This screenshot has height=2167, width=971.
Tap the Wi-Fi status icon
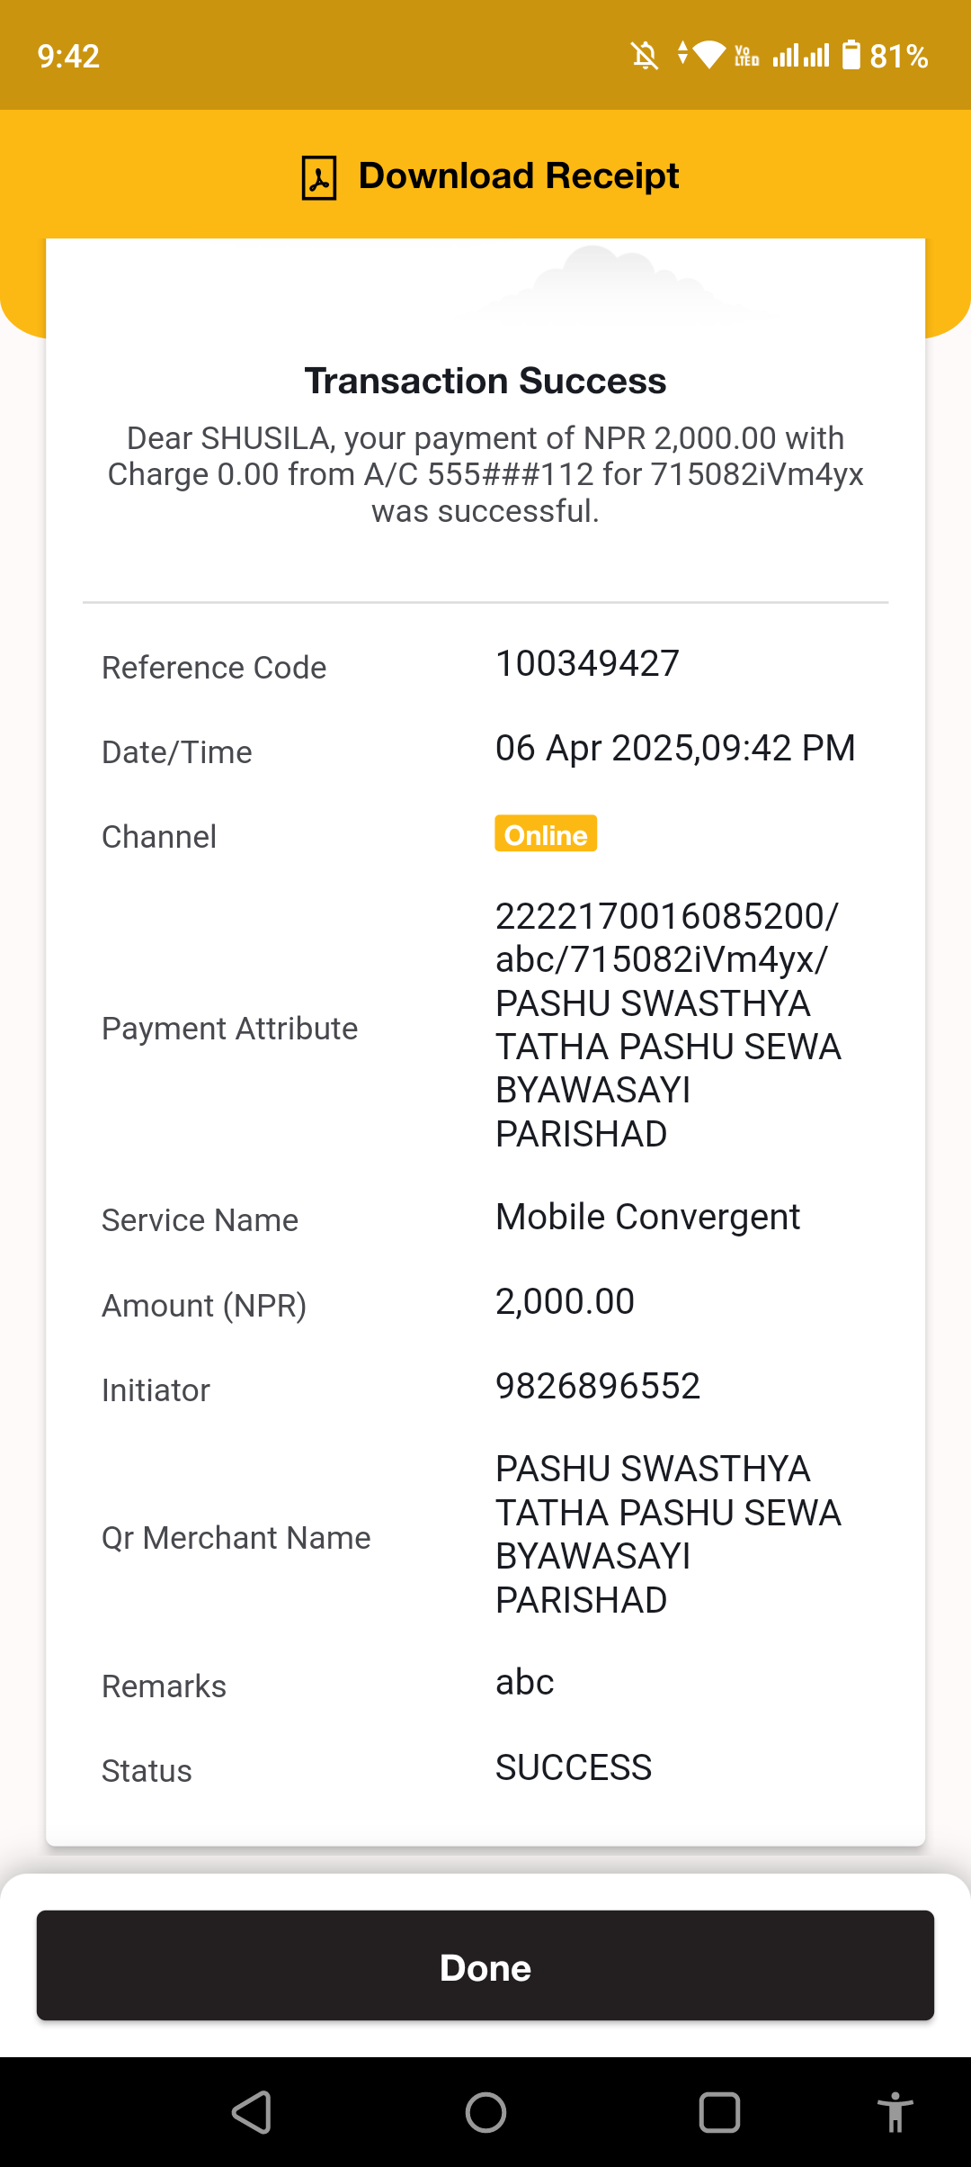pos(709,56)
